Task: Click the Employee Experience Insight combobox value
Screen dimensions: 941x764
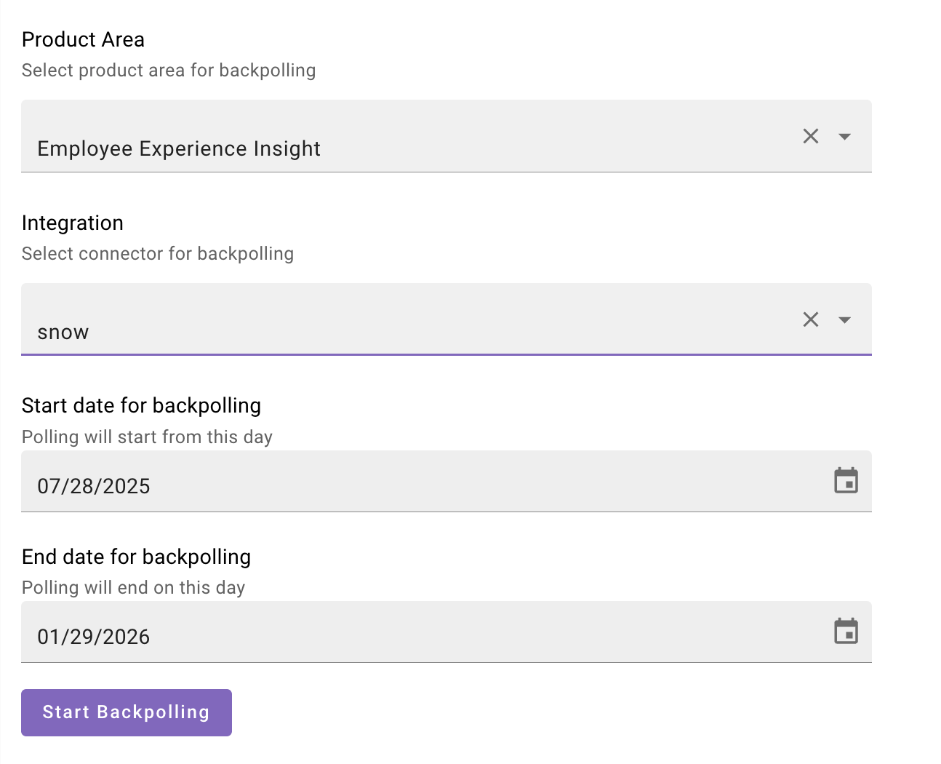Action: pos(179,148)
